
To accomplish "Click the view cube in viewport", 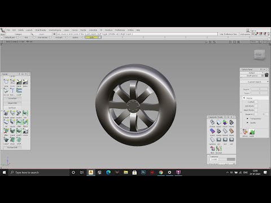I will (x=259, y=55).
